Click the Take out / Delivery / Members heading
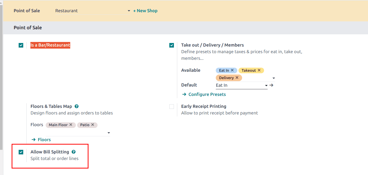This screenshot has height=175, width=368. click(212, 45)
